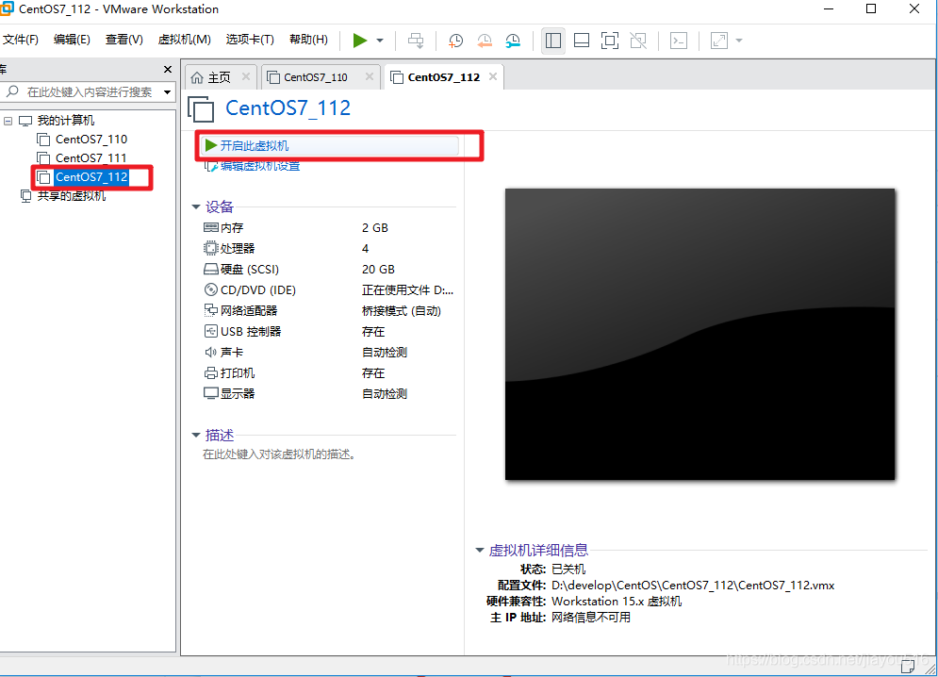This screenshot has height=677, width=938.
Task: Click the 2 GB memory value
Action: 375,228
